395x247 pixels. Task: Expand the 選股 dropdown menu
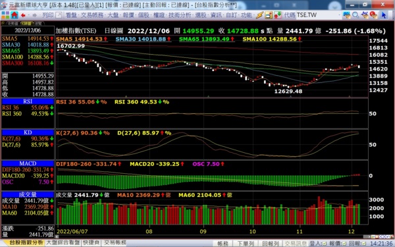[x=202, y=15]
